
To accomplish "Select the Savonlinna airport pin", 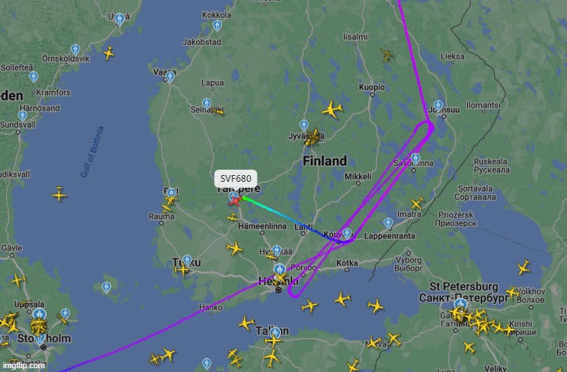I will point(415,159).
